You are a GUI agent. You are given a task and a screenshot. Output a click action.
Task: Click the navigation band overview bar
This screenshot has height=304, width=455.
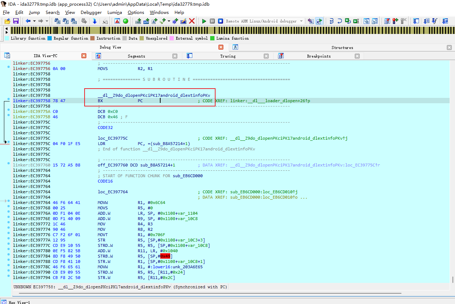[x=232, y=30]
